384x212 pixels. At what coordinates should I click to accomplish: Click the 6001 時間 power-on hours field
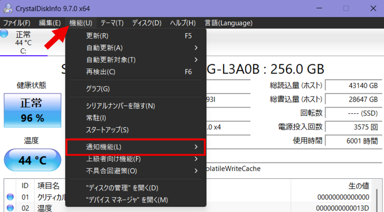coord(353,141)
